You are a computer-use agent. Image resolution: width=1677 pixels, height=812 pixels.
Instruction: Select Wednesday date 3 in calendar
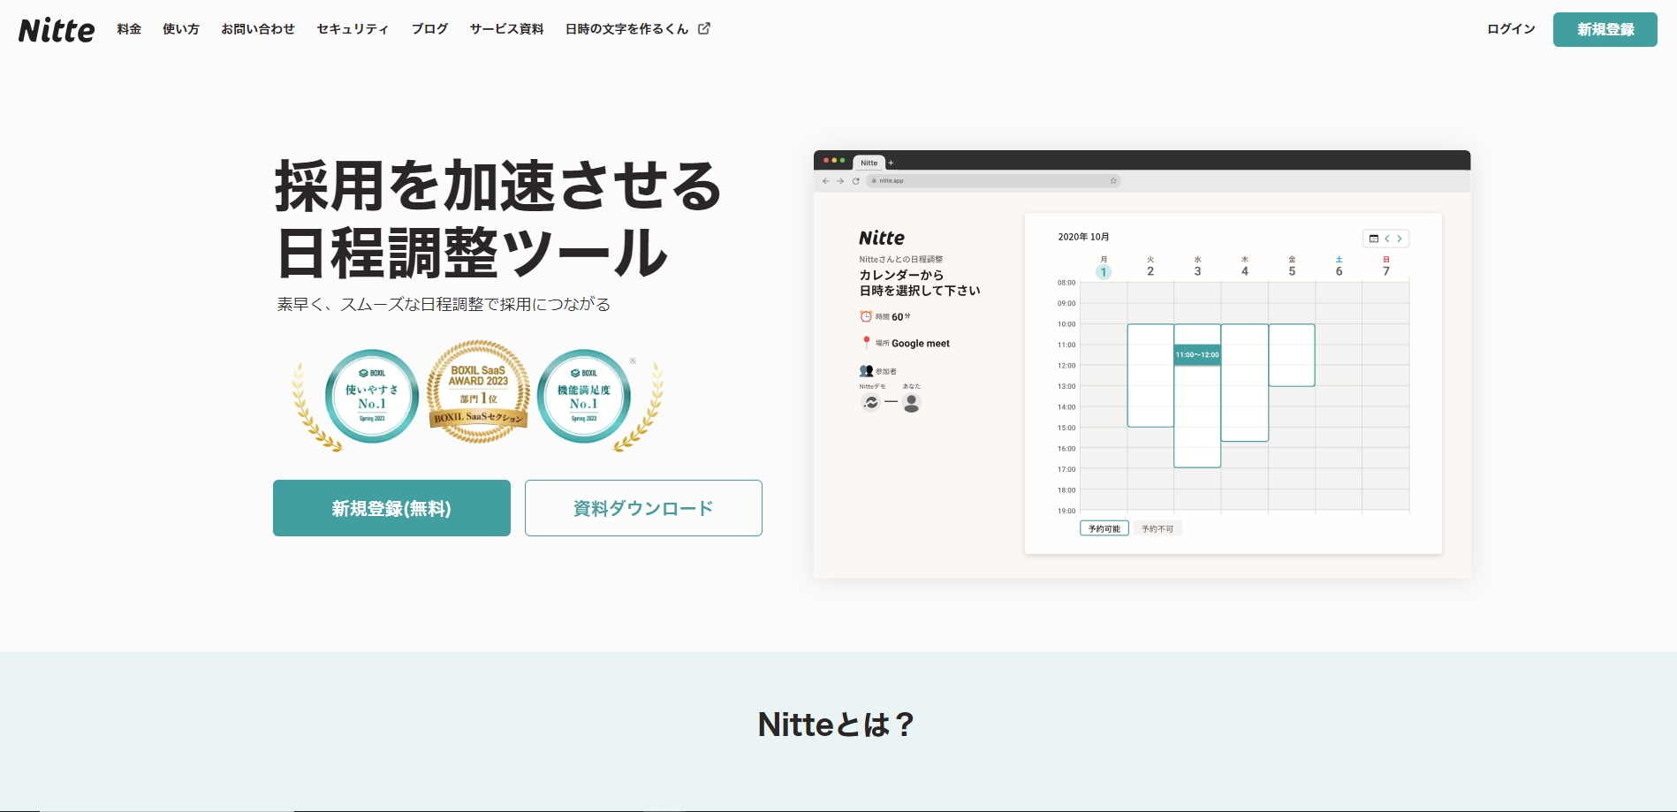[1197, 271]
